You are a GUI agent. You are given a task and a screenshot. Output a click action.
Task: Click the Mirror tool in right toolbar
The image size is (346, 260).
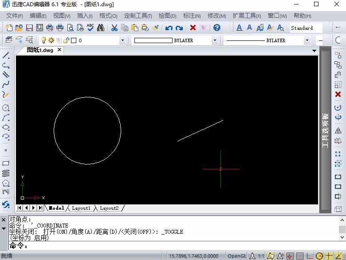coord(338,131)
